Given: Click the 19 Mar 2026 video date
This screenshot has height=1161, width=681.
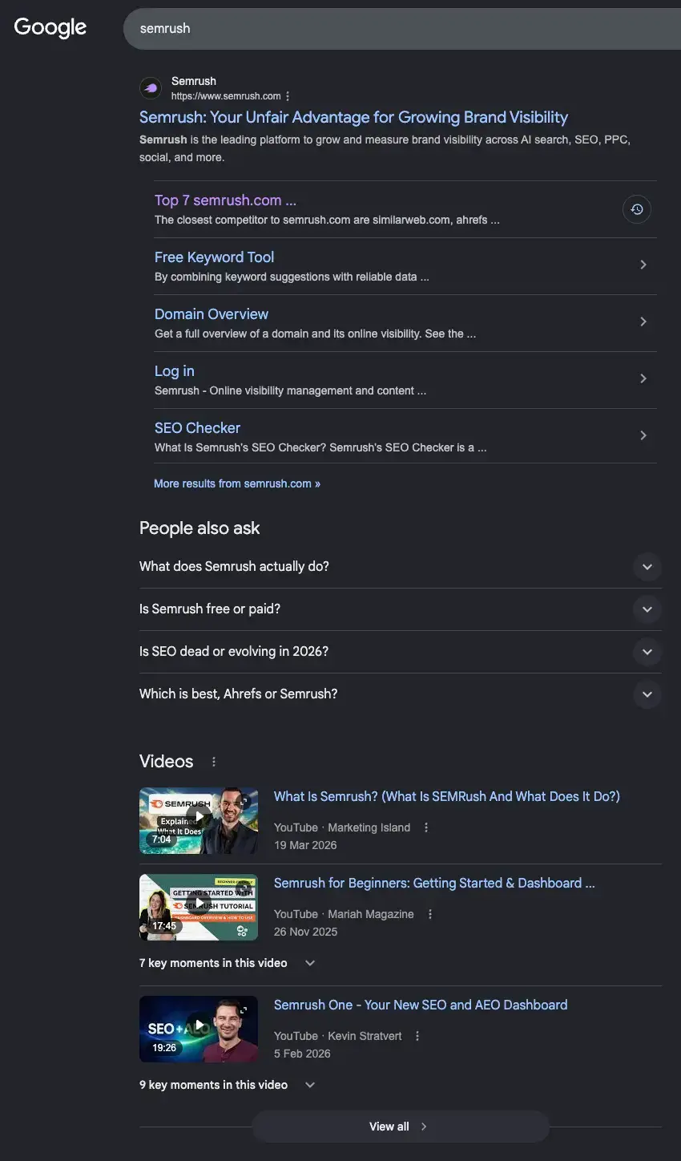Looking at the screenshot, I should point(305,845).
